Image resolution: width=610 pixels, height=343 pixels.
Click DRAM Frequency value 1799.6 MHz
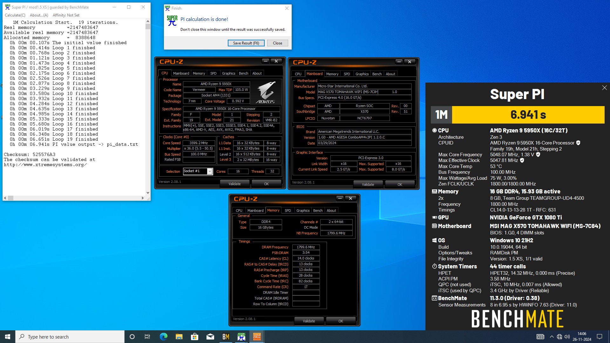[x=306, y=247]
